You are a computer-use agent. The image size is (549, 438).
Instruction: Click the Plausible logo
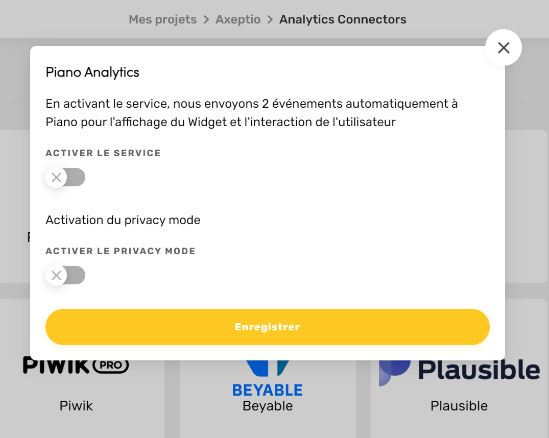[460, 370]
